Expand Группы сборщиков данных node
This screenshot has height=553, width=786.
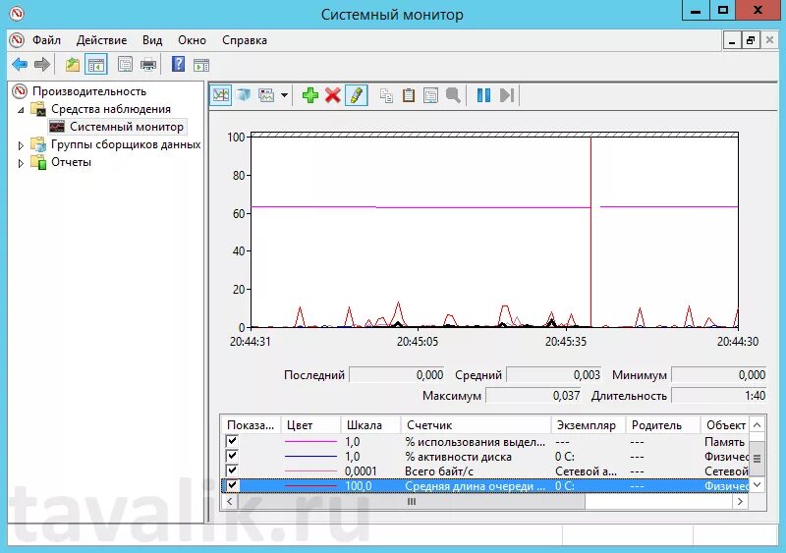click(x=21, y=145)
